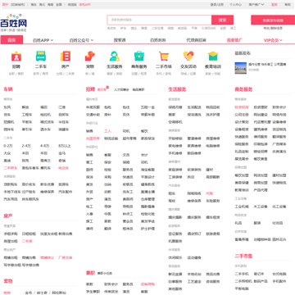Click the 免费发布信息 publish button
This screenshot has width=295, height=295.
click(x=273, y=20)
